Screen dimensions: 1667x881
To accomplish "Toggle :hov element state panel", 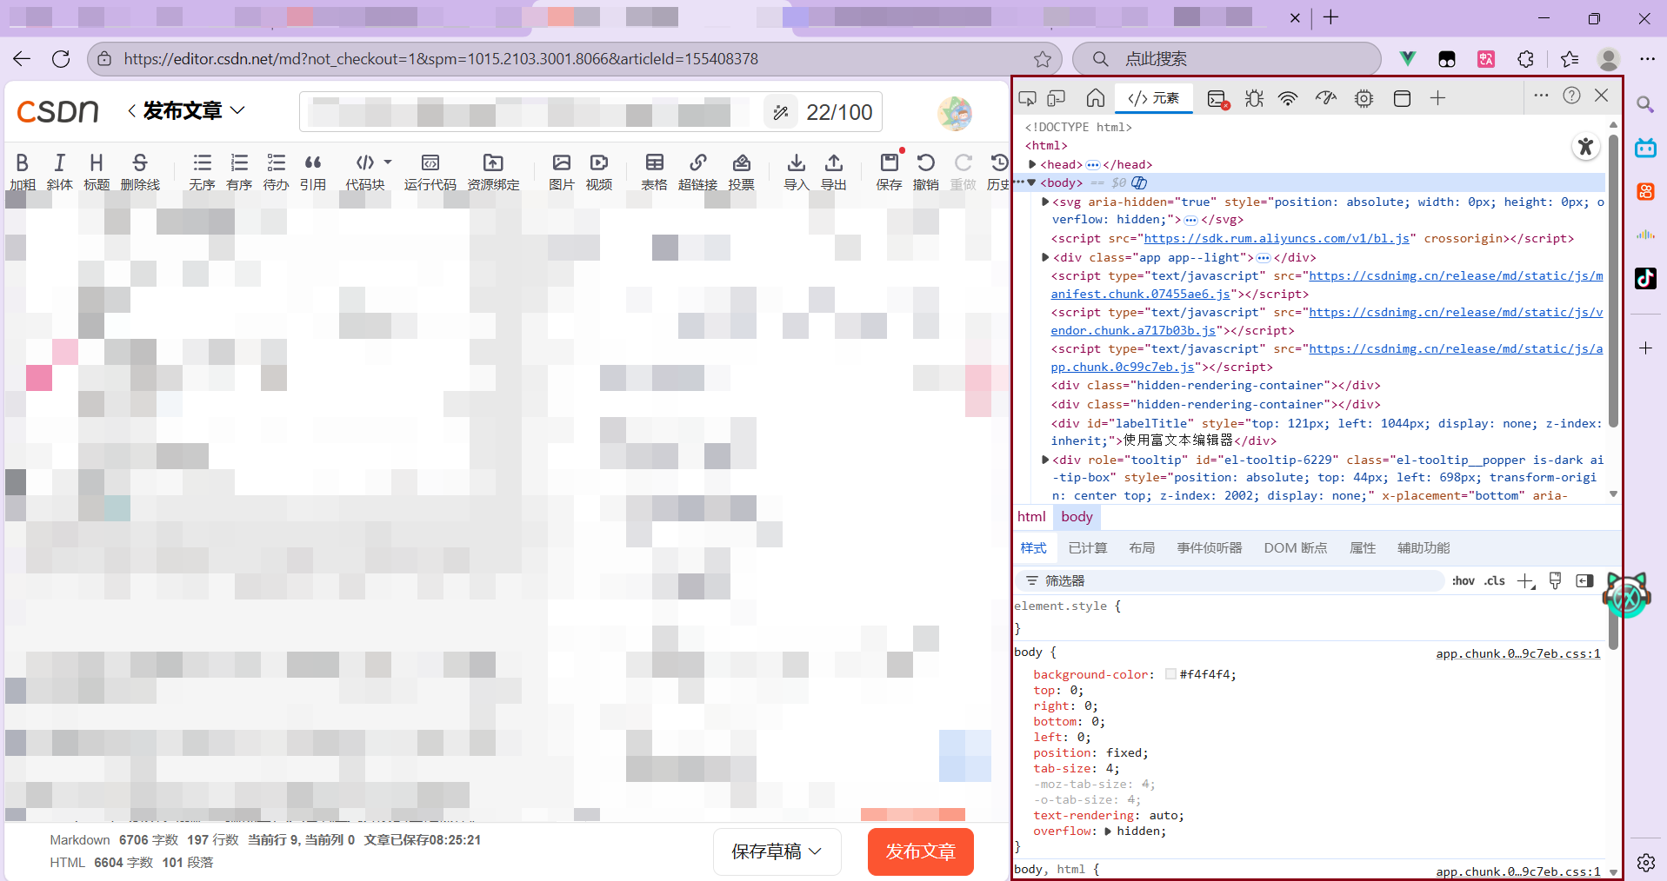I will [x=1464, y=581].
